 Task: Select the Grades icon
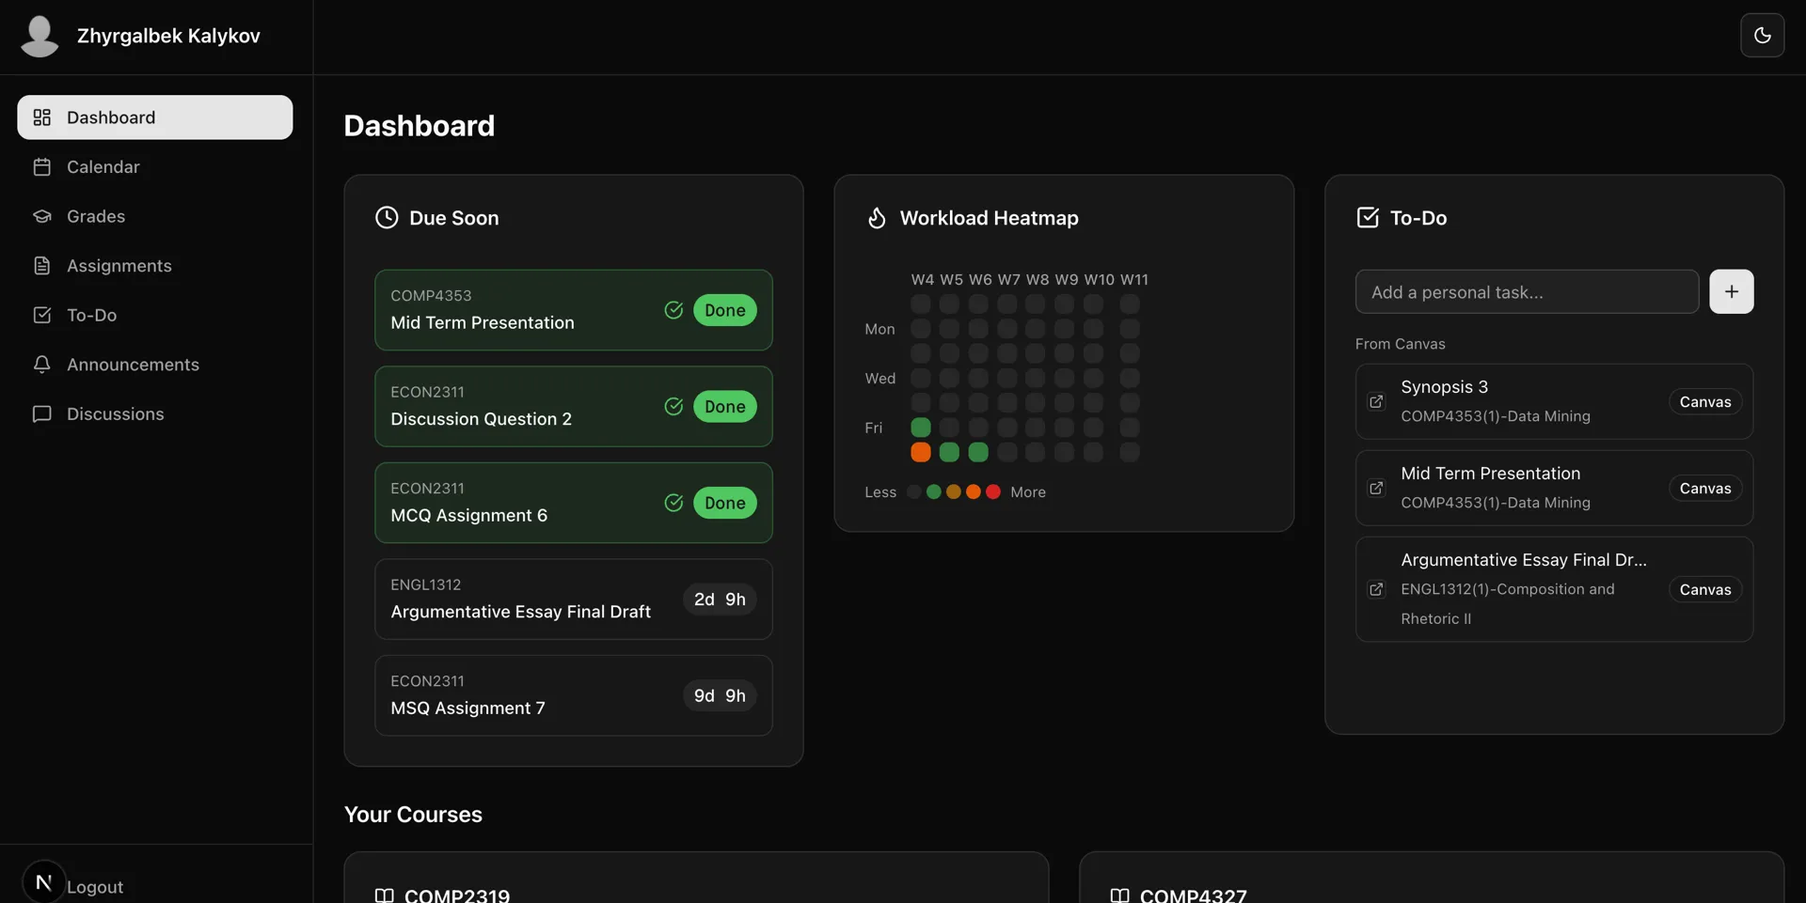point(42,216)
